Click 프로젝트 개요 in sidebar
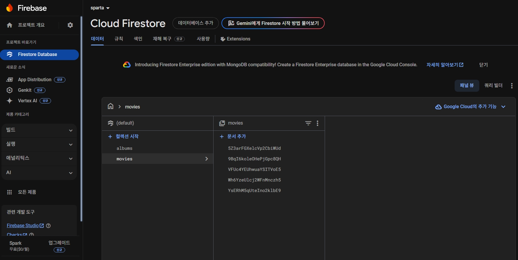Image resolution: width=518 pixels, height=260 pixels. point(31,25)
